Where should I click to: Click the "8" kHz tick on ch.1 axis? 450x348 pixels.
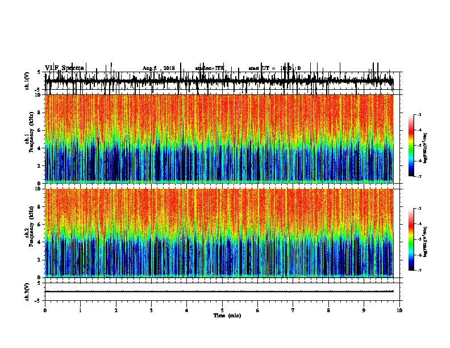click(39, 113)
